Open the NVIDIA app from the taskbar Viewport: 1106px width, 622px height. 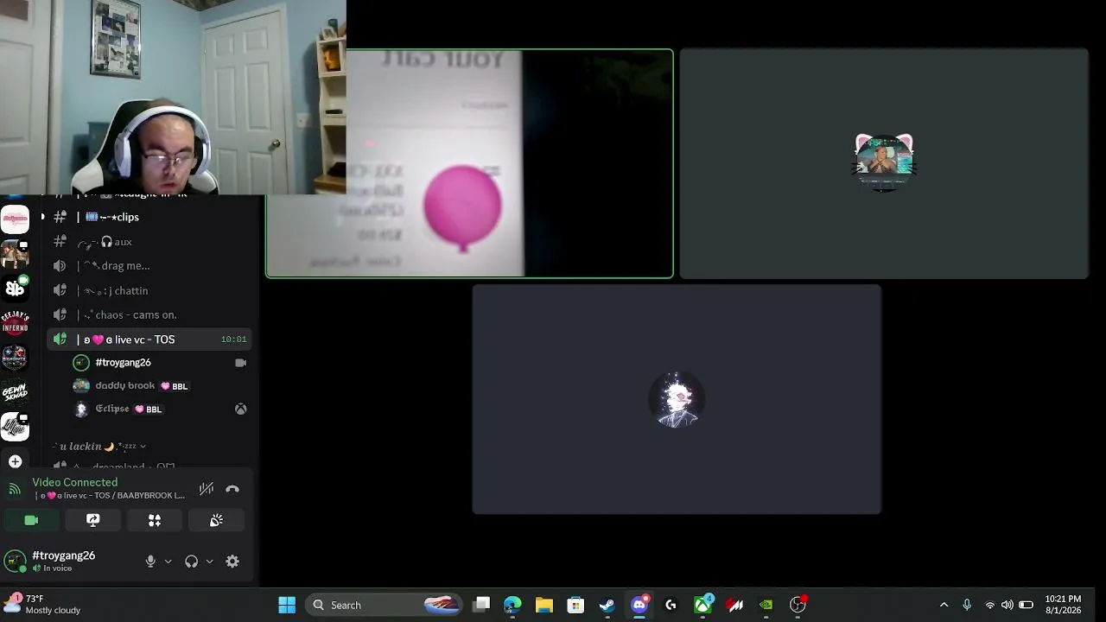click(766, 605)
